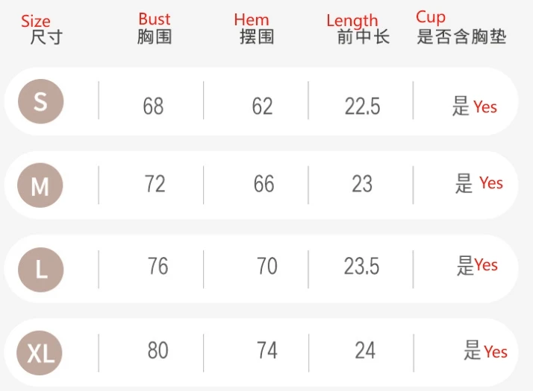Viewport: 533px width, 391px height.
Task: Click the Yes cup text in S row
Action: pyautogui.click(x=485, y=107)
